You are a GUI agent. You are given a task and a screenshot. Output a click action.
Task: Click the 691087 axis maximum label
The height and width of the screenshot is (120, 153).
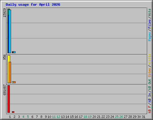[x=4, y=90]
